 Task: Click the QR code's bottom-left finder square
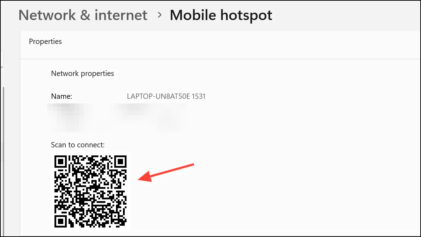point(61,221)
